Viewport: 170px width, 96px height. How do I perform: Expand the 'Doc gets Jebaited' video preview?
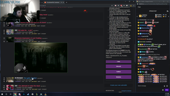15,80
